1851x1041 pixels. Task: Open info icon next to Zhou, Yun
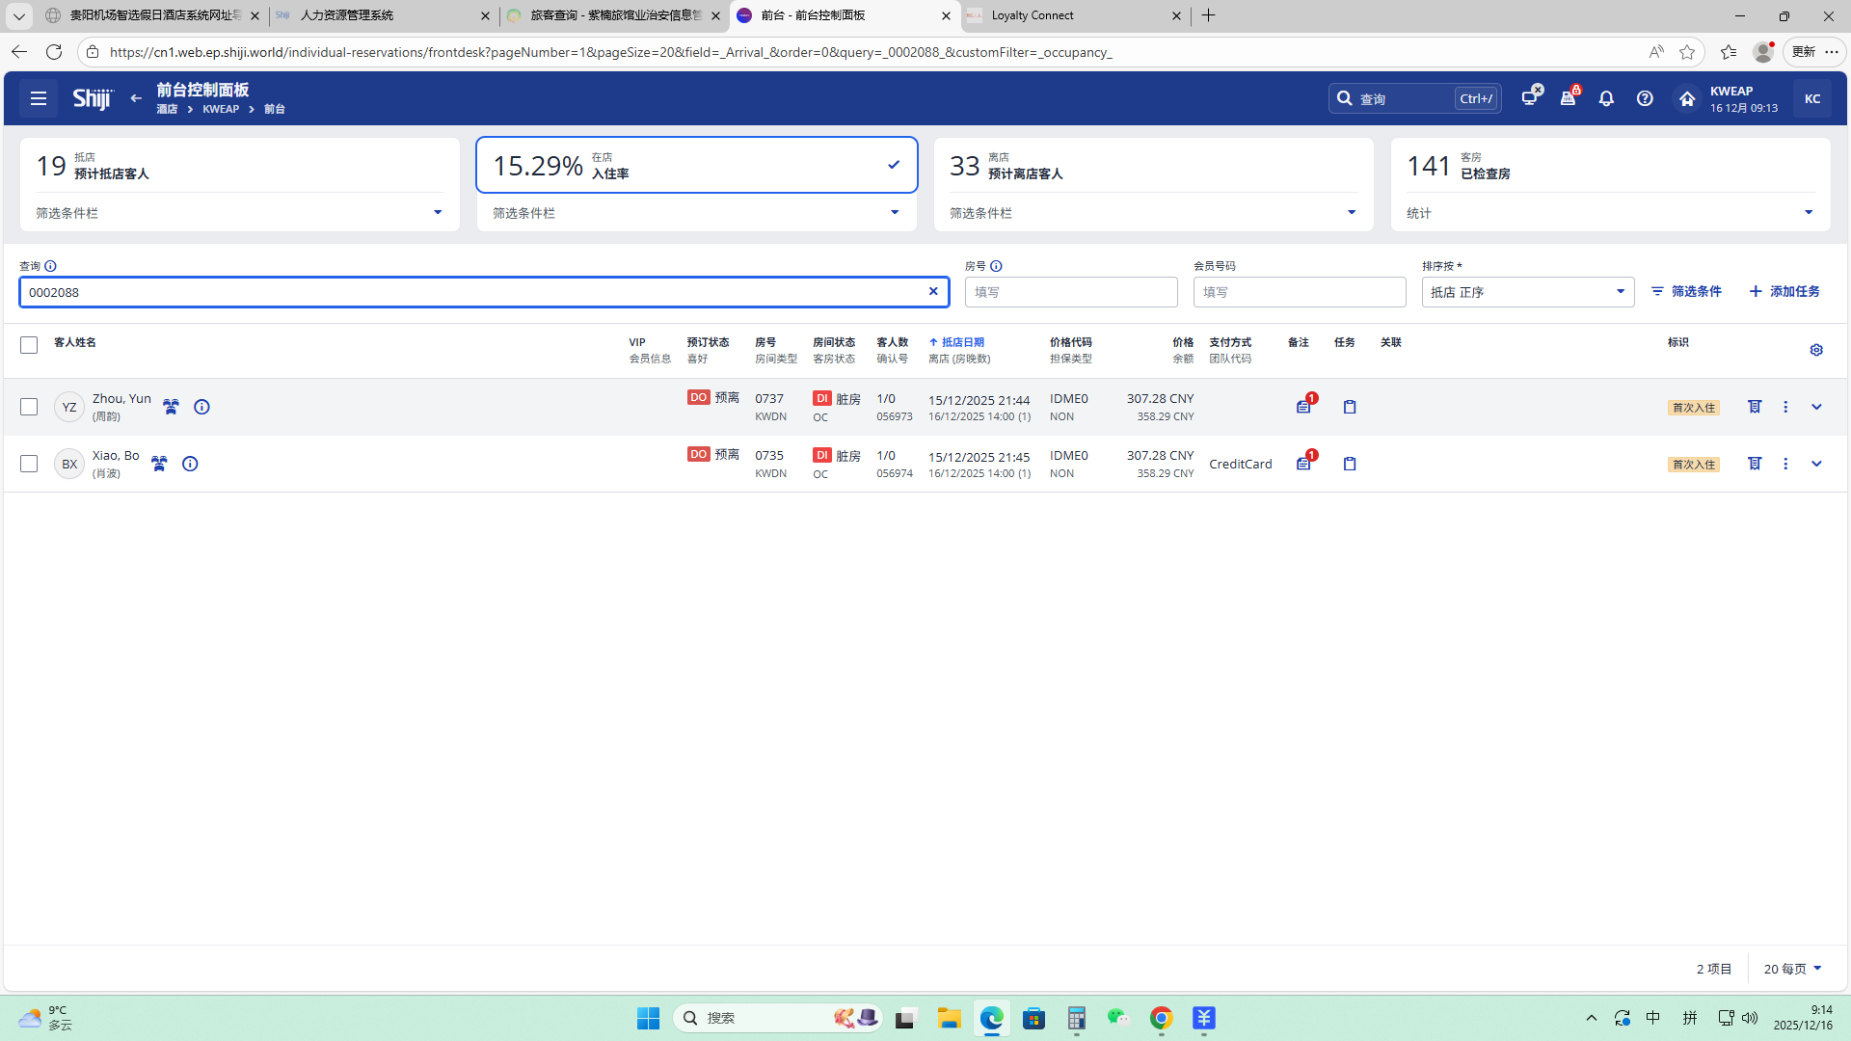click(201, 407)
